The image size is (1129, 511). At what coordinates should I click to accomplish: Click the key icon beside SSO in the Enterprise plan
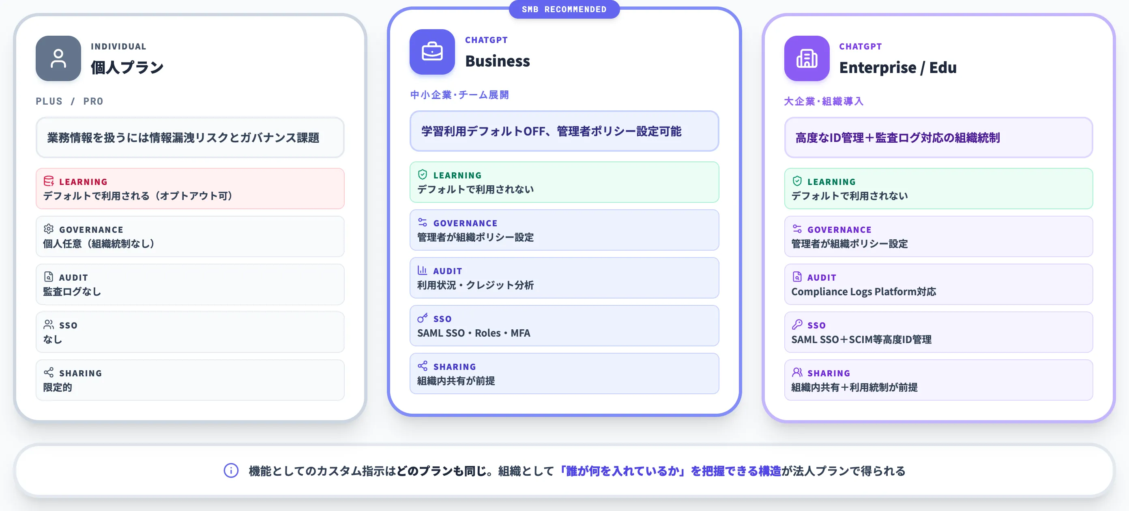[x=797, y=324]
